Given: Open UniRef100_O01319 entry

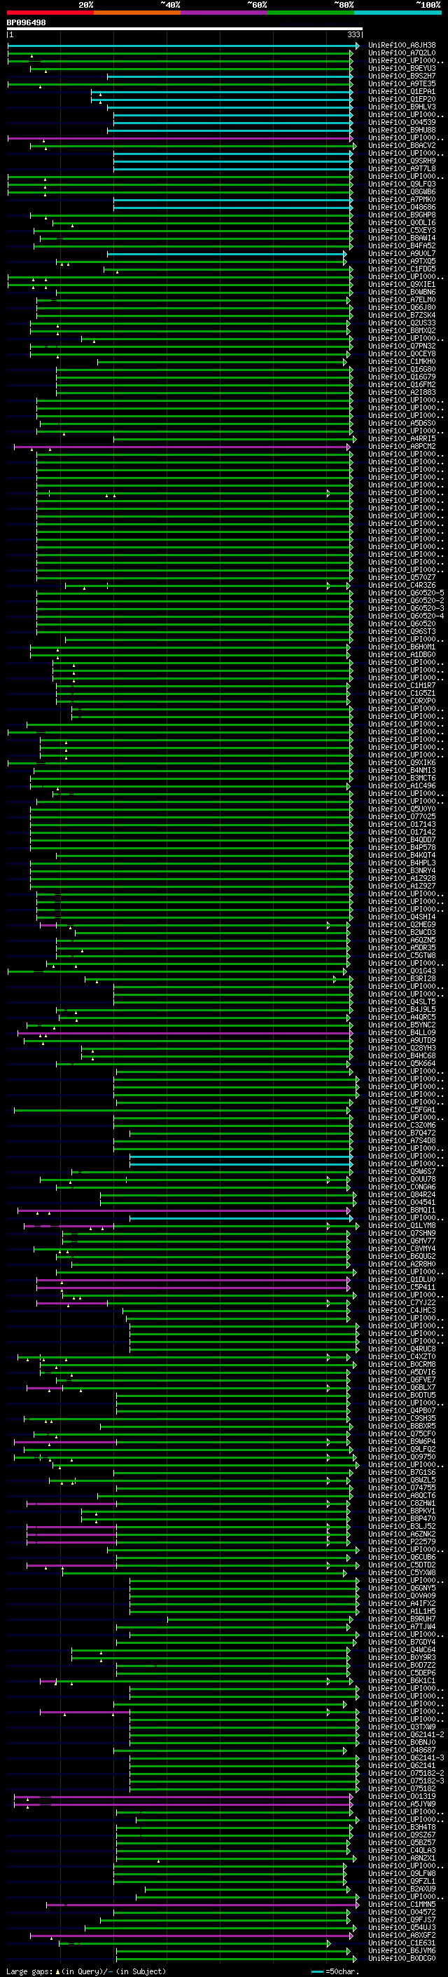Looking at the screenshot, I should [x=402, y=1796].
